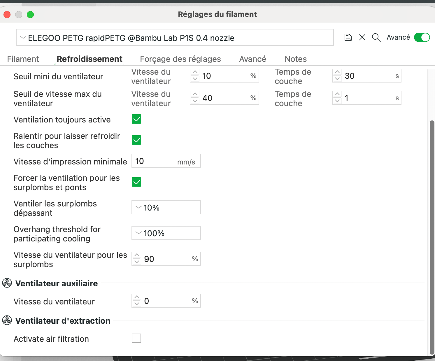Image resolution: width=435 pixels, height=361 pixels.
Task: Enable Activate air filtration checkbox
Action: tap(136, 338)
